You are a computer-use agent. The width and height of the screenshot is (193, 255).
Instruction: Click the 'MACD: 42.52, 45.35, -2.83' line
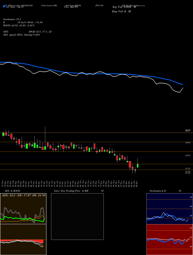(x=19, y=25)
